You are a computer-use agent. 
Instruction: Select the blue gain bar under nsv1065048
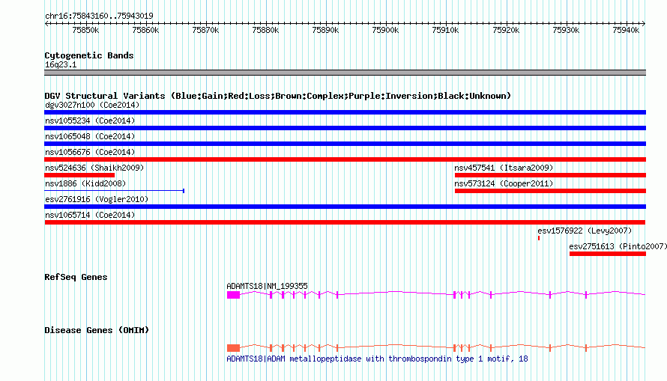345,144
